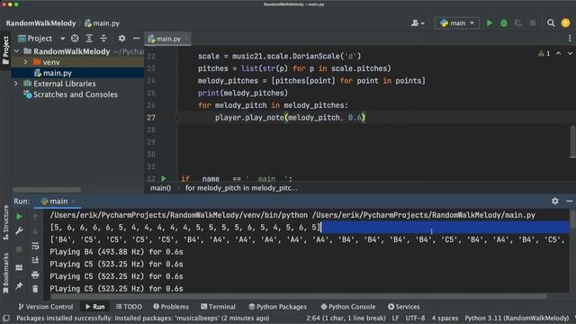Go to next highlighted problem arrow
Screen dimensions: 576x324
coord(570,54)
